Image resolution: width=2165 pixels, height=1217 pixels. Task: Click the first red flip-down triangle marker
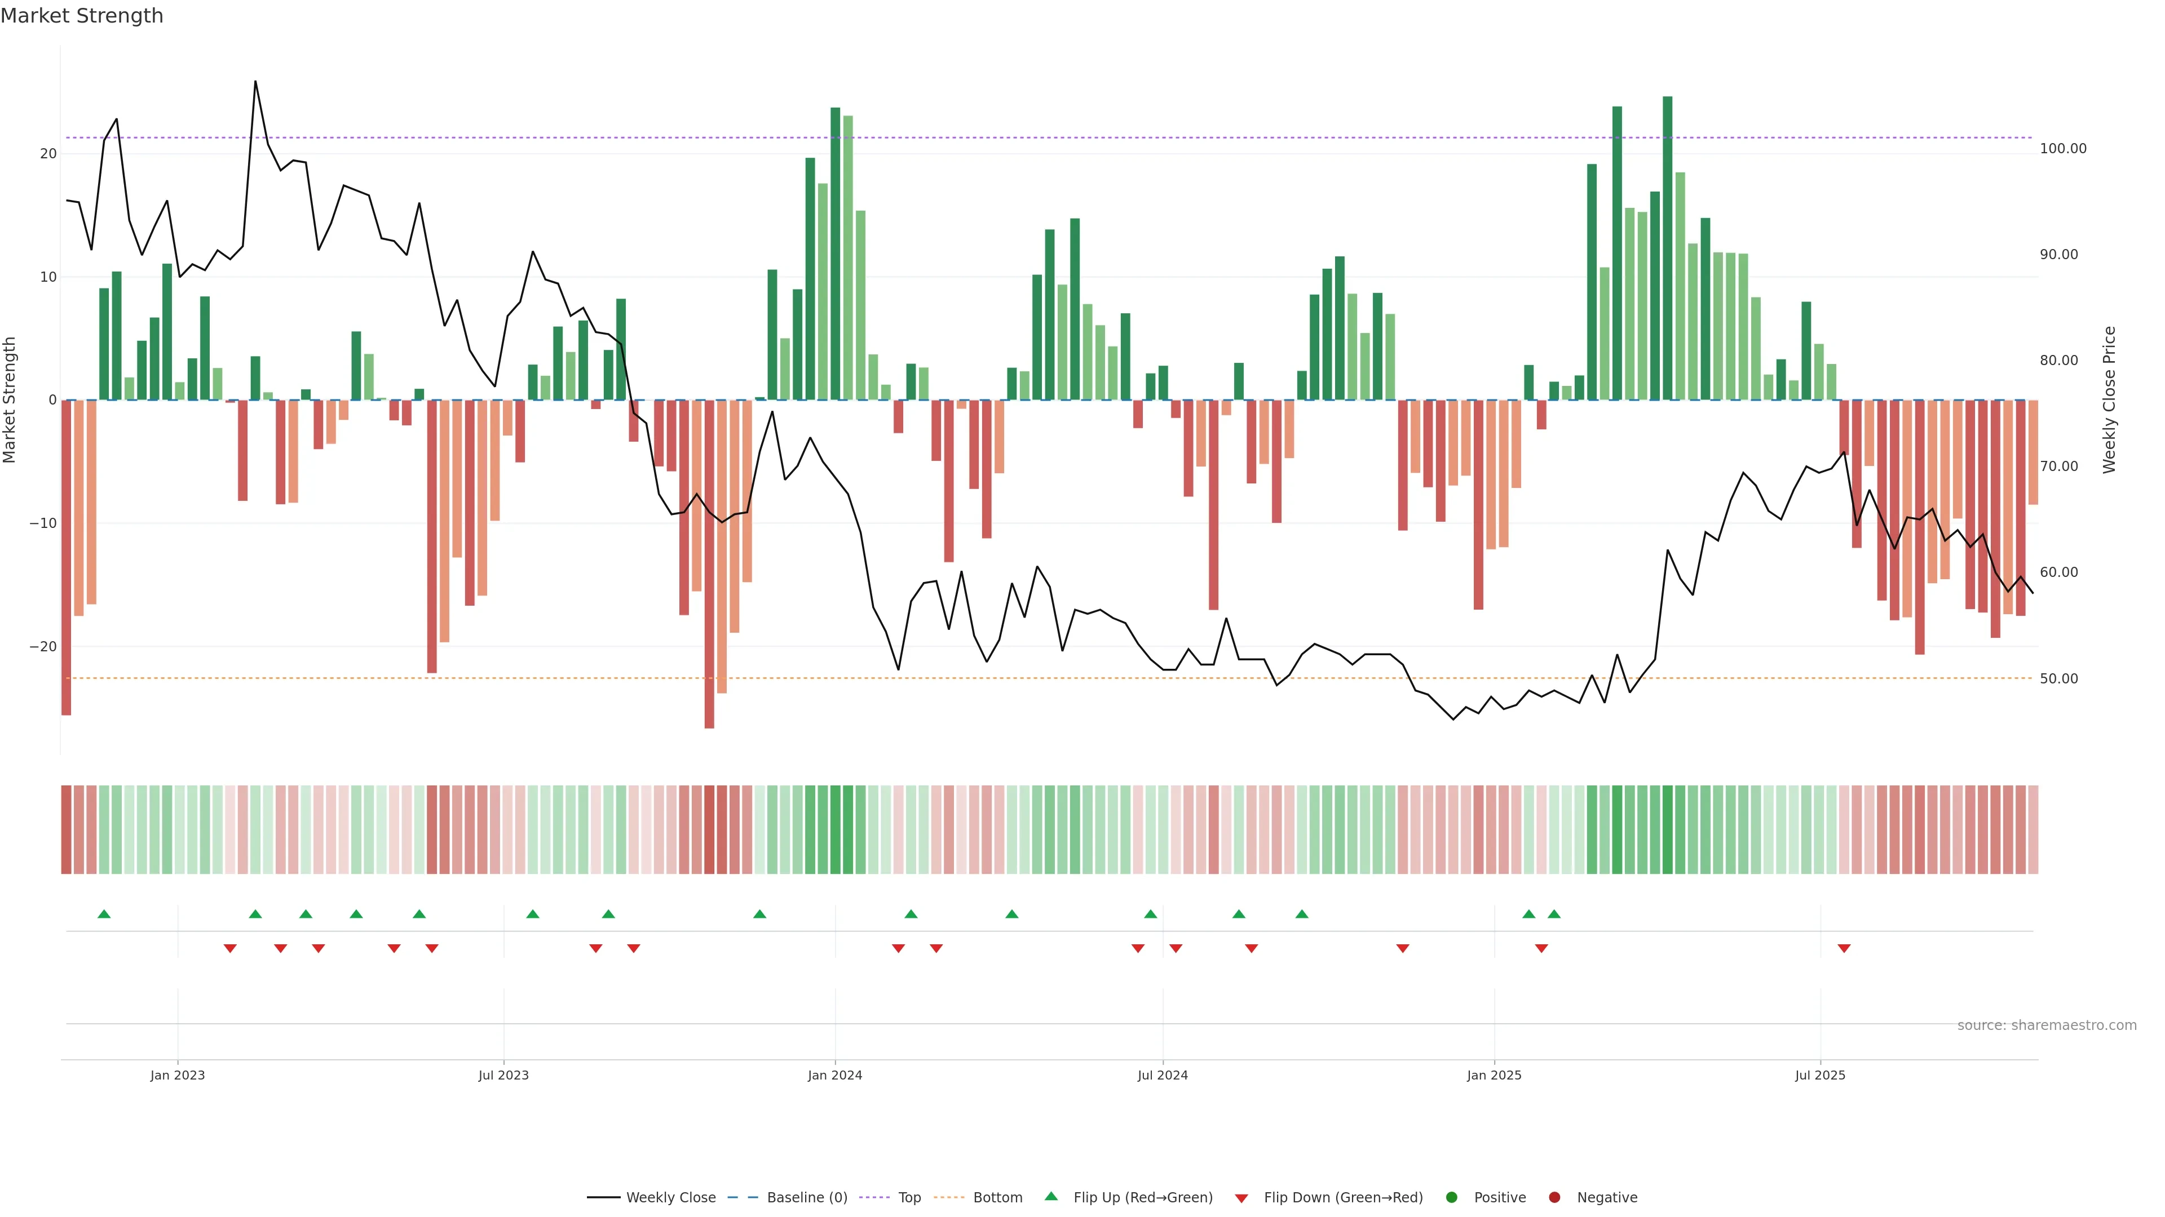pyautogui.click(x=230, y=948)
